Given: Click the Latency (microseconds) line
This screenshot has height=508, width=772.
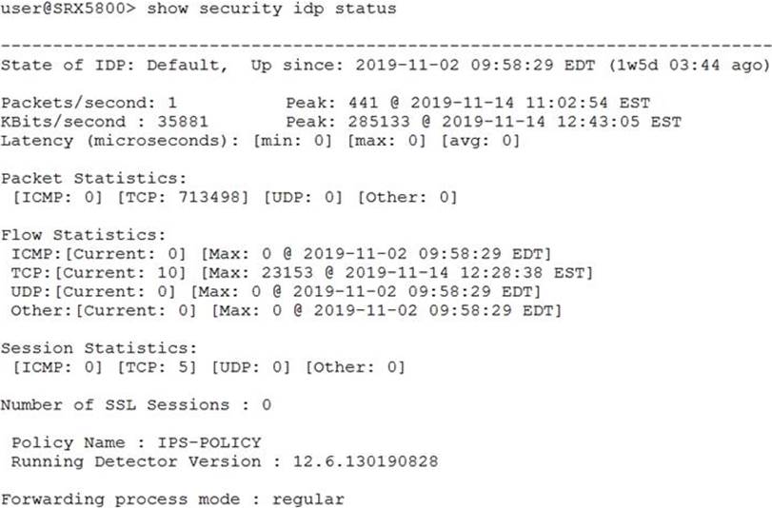Looking at the screenshot, I should 261,141.
